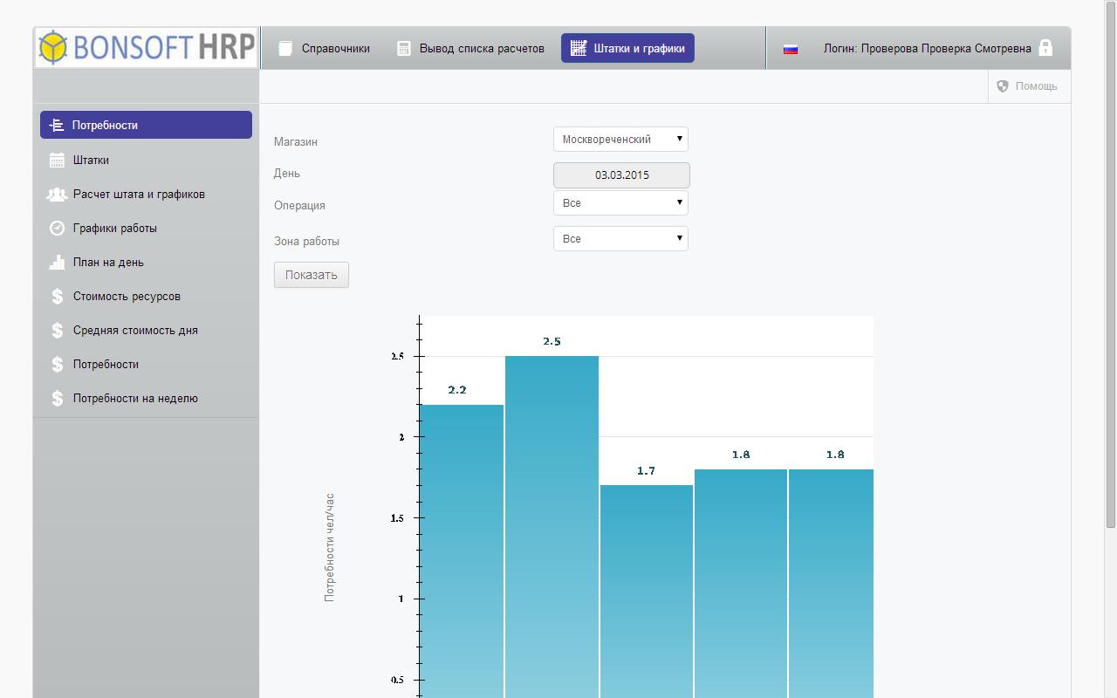Click the clock icon for Графики работы
Image resolution: width=1117 pixels, height=698 pixels.
pos(57,229)
